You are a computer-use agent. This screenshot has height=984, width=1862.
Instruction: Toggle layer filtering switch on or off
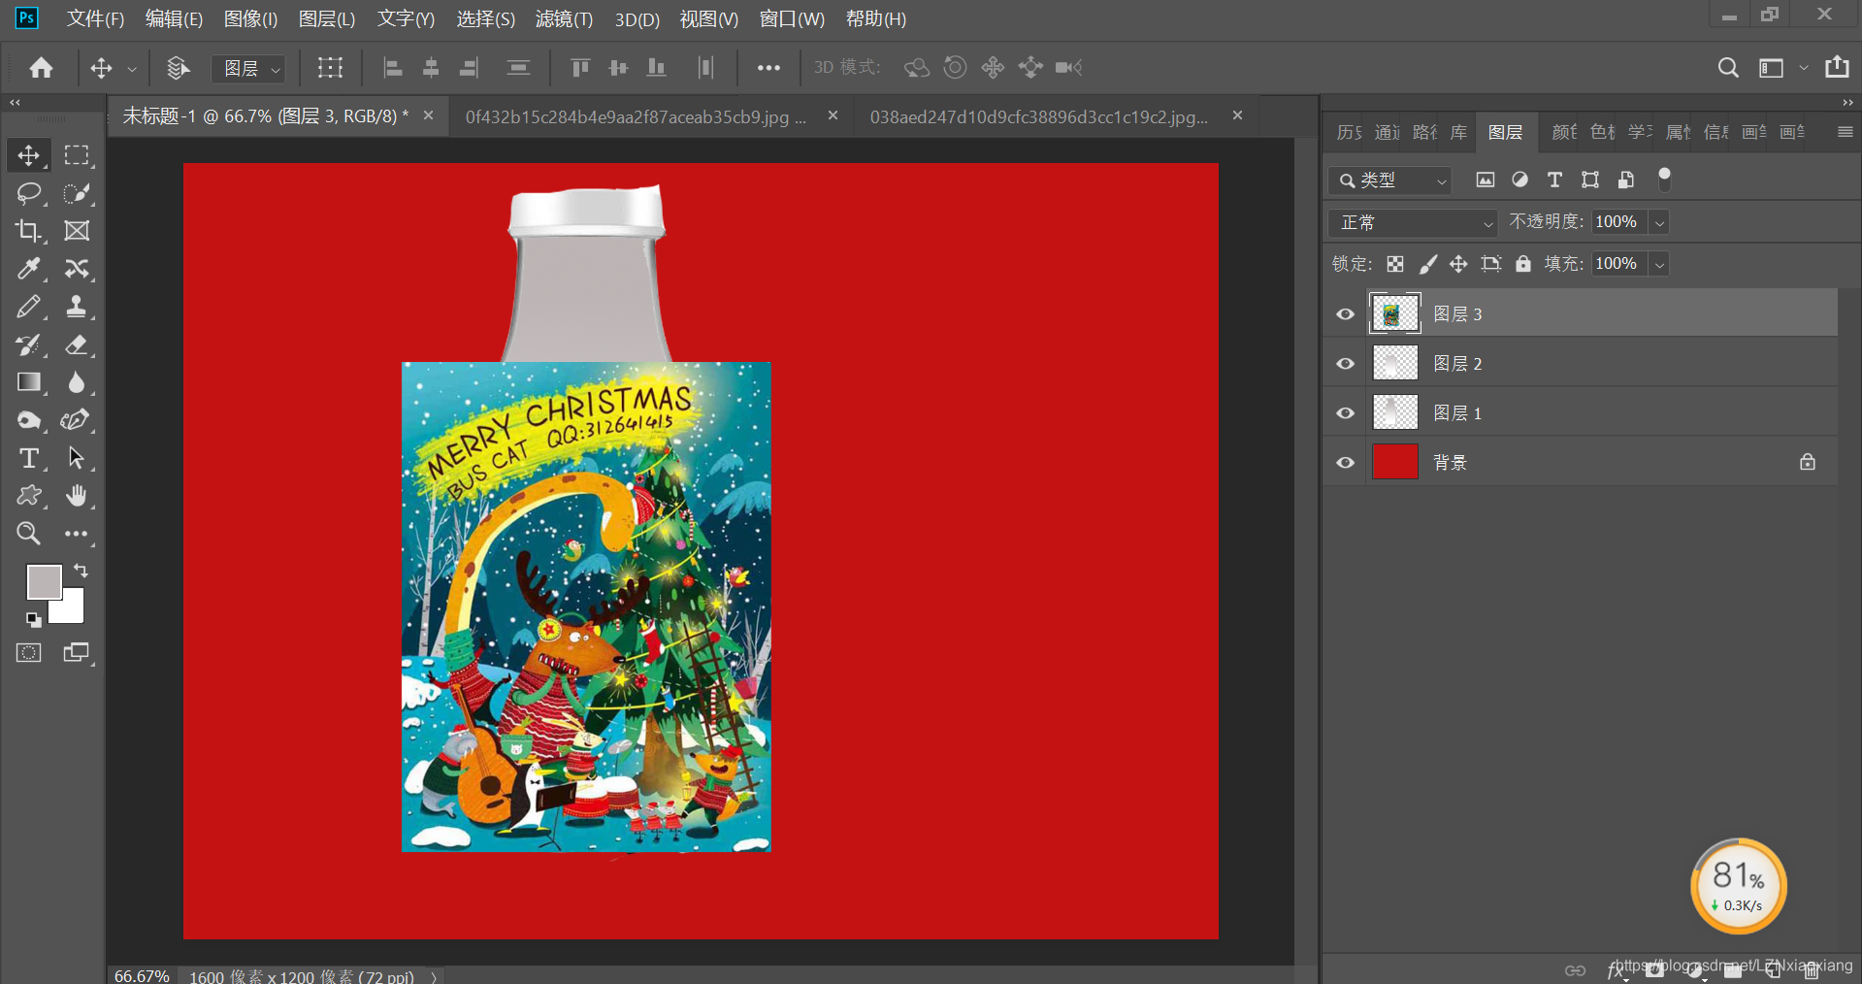click(1664, 179)
